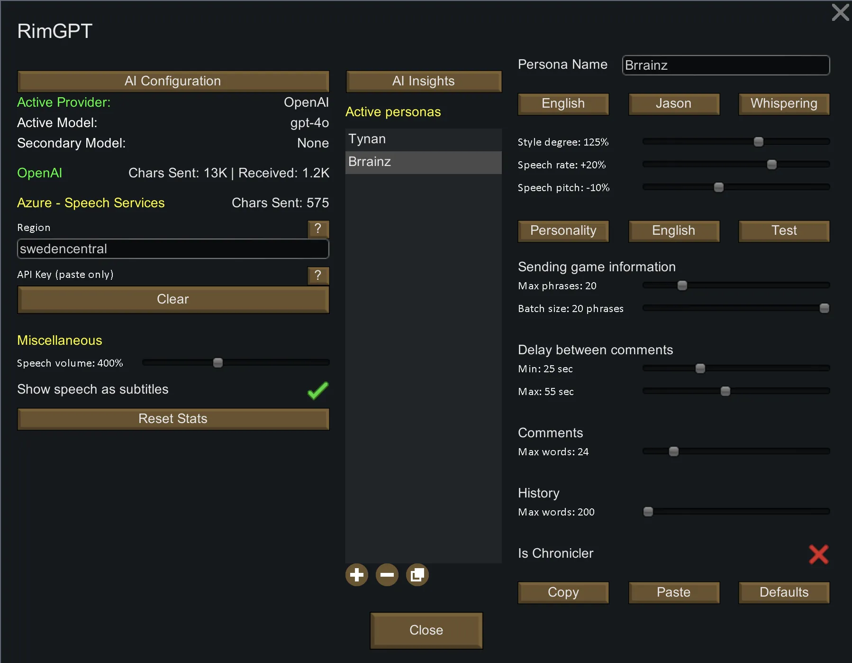Close the RimGPT window with X icon
Screen dimensions: 852x663
pos(840,12)
